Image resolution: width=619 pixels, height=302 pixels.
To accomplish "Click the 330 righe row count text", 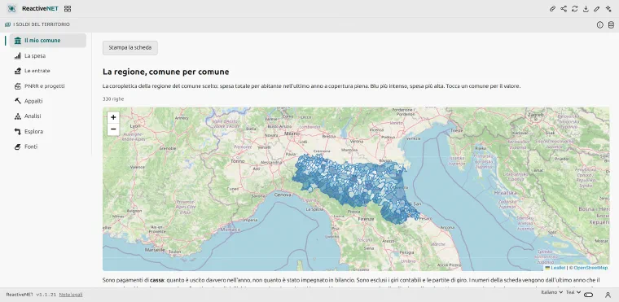I will pyautogui.click(x=113, y=99).
